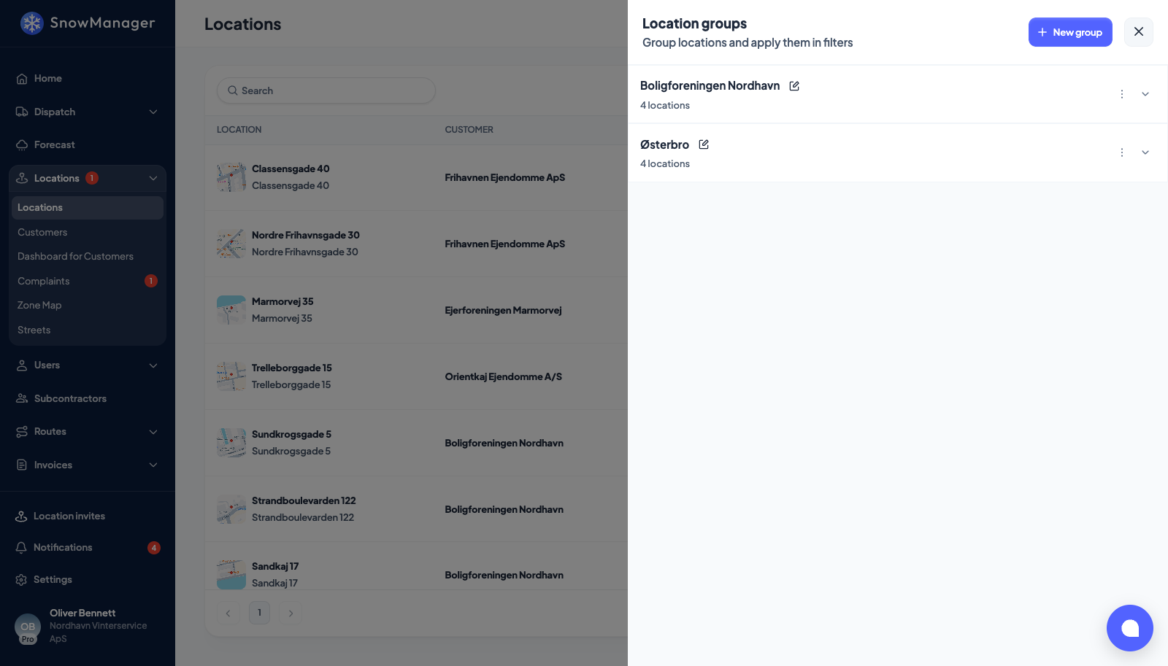Expand the Dispatch menu

click(88, 112)
